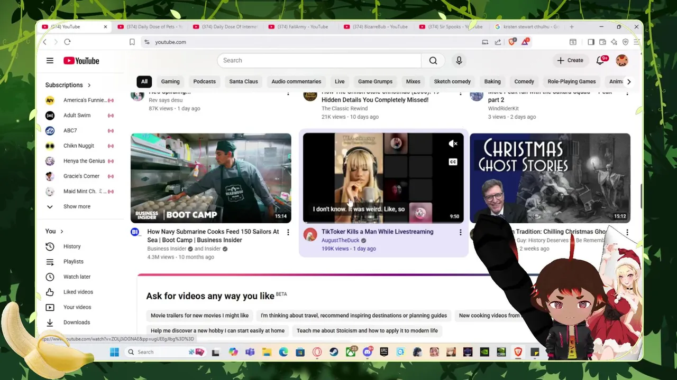Open the Brave Wallet icon
Image resolution: width=677 pixels, height=380 pixels.
[x=602, y=42]
